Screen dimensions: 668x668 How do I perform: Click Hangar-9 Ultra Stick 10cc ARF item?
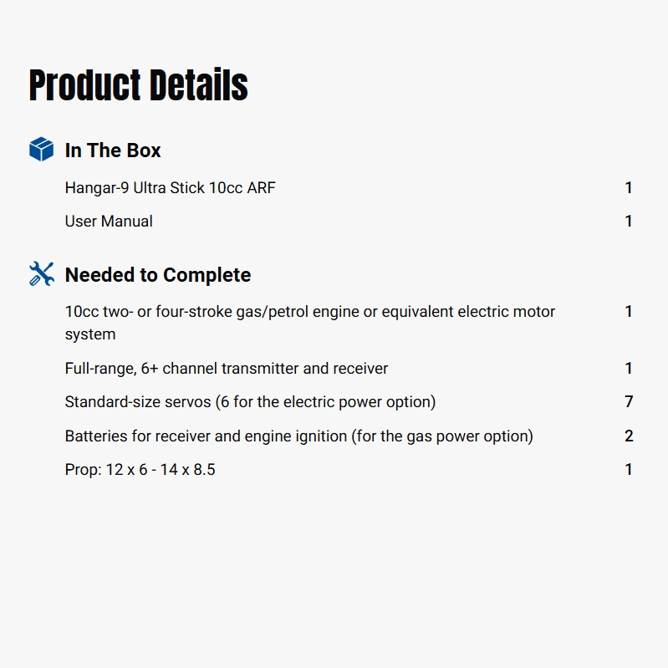170,188
